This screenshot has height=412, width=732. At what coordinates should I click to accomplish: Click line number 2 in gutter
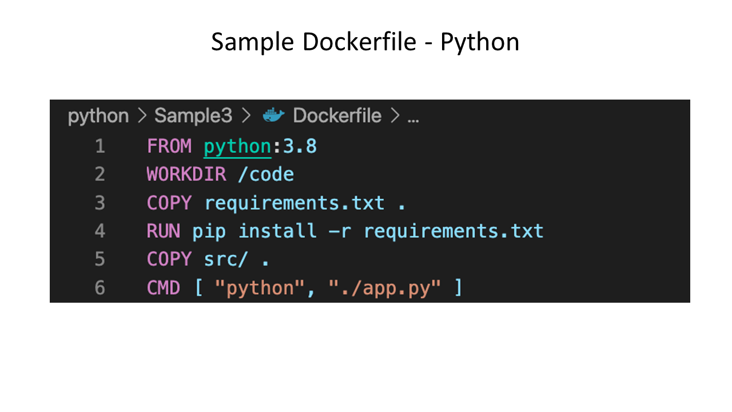100,175
